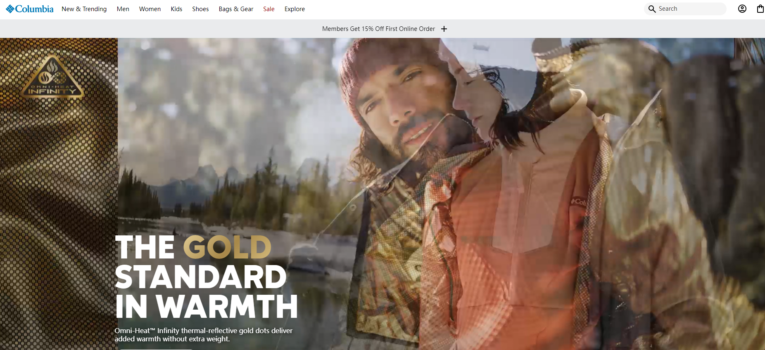Open the New & Trending menu

[x=84, y=9]
